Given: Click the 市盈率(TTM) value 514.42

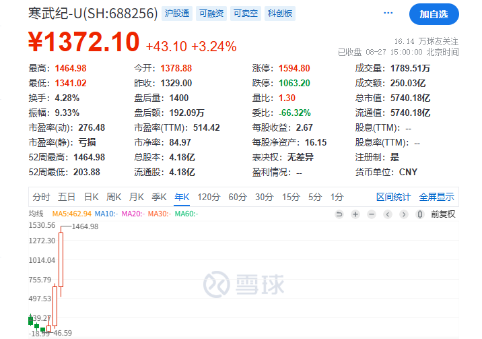Looking at the screenshot, I should pos(206,127).
